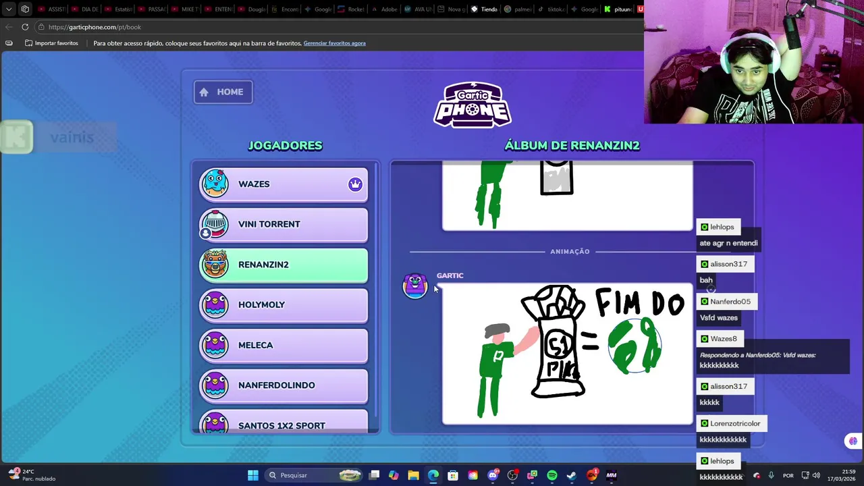Select player RENANZIN2's album
The image size is (864, 486).
click(x=283, y=265)
